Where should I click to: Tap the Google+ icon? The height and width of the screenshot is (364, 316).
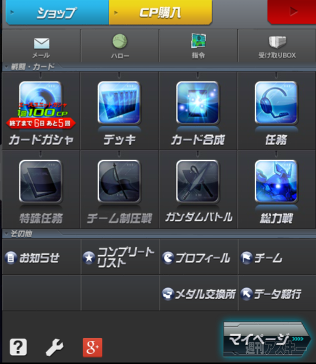(x=92, y=347)
